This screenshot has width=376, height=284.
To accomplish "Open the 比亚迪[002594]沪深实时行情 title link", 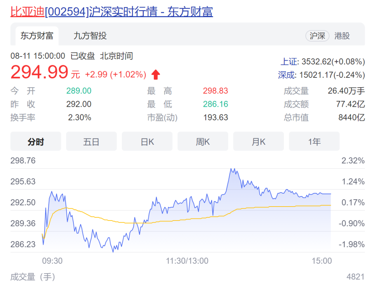I will [111, 12].
